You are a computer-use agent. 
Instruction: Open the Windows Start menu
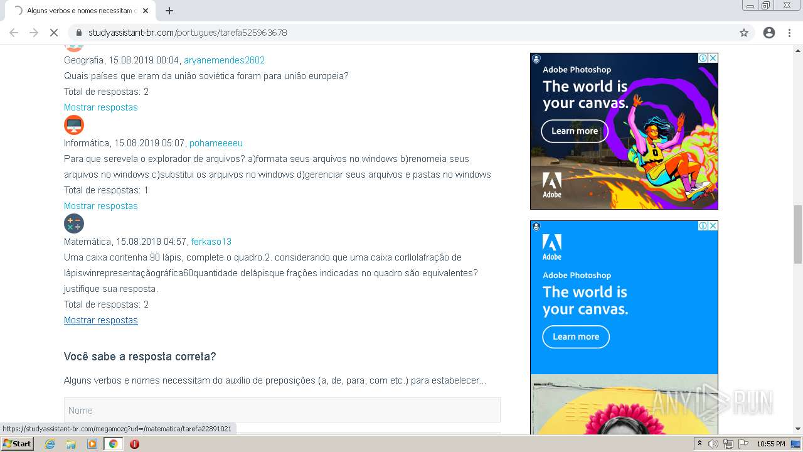[x=17, y=444]
